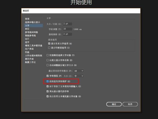This screenshot has width=158, height=119.
Task: Open the font preview 大小 dropdown
Action: coord(79,76)
